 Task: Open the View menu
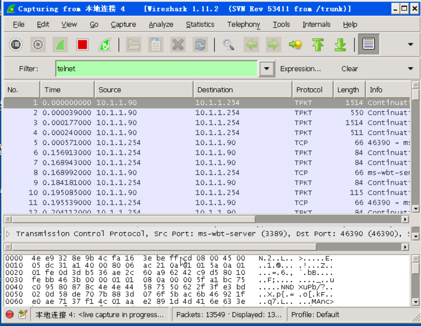point(69,24)
